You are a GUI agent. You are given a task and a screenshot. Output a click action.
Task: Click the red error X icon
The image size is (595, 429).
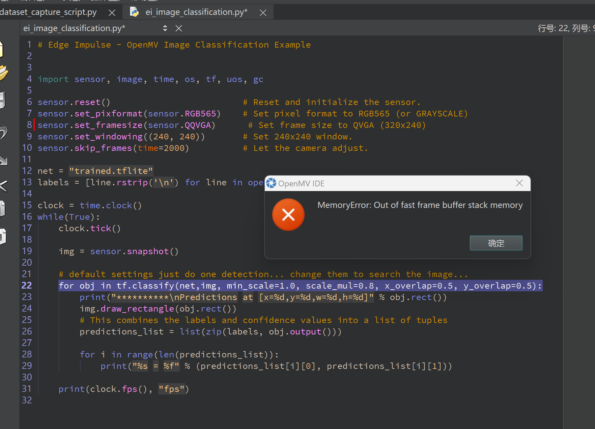(288, 215)
